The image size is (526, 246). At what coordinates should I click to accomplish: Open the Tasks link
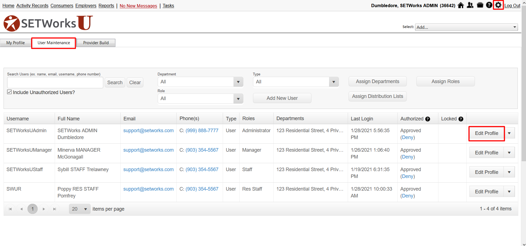click(x=168, y=6)
